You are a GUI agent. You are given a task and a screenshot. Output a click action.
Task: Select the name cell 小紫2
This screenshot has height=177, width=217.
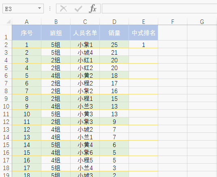click(x=85, y=90)
